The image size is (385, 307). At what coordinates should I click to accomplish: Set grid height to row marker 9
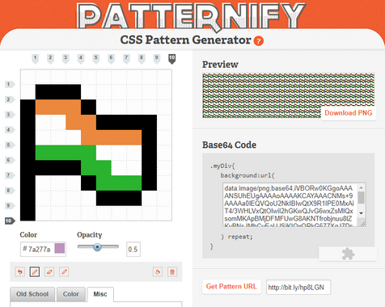point(10,206)
